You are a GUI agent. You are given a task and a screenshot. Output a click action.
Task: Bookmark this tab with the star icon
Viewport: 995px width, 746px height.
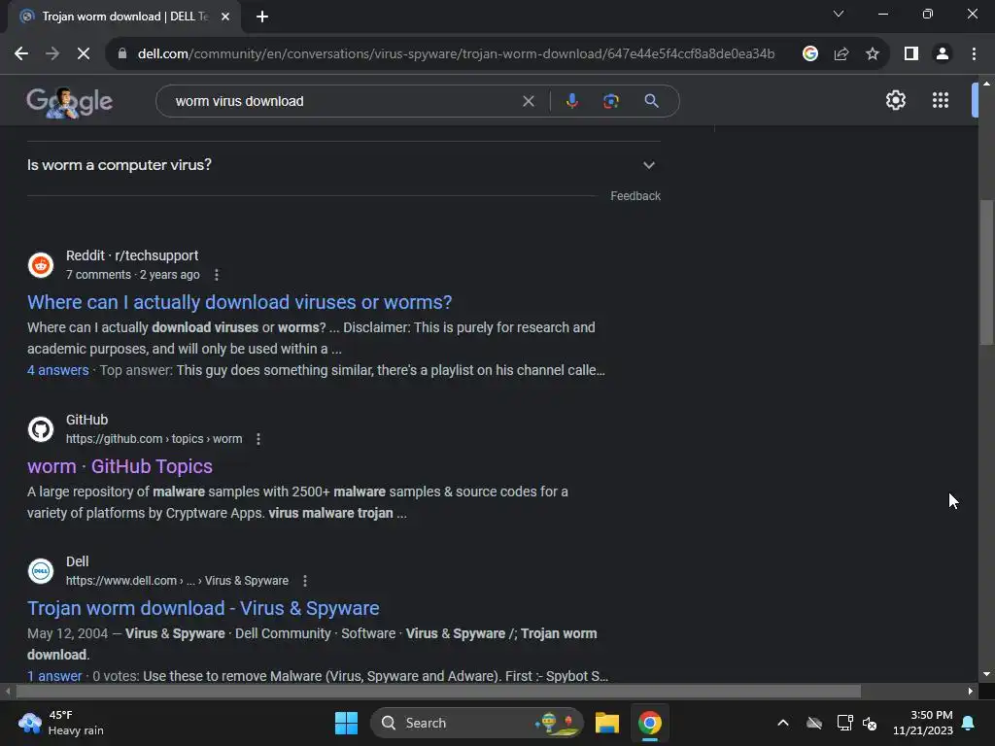click(873, 54)
